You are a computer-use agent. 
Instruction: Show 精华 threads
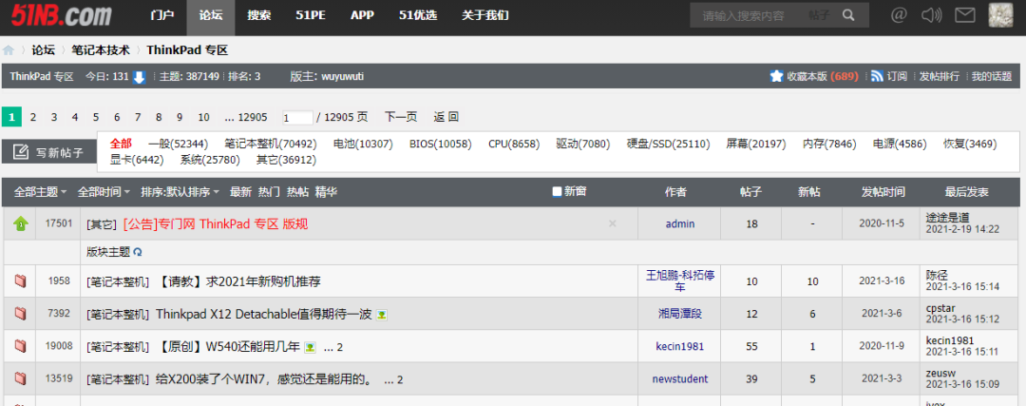click(x=327, y=192)
